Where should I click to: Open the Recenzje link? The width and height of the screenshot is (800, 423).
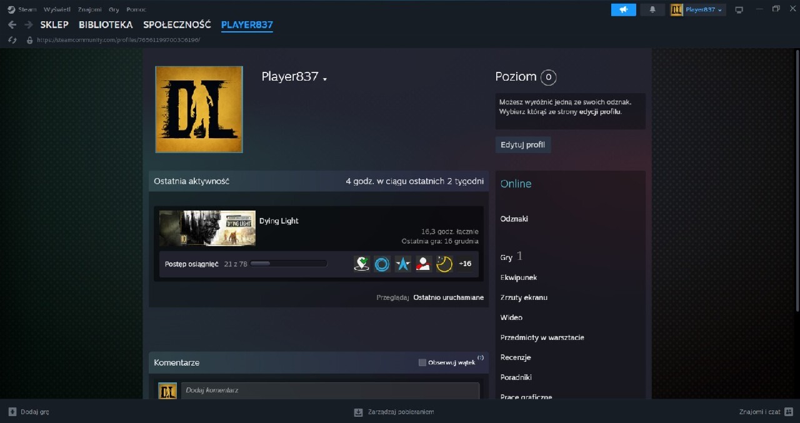516,357
